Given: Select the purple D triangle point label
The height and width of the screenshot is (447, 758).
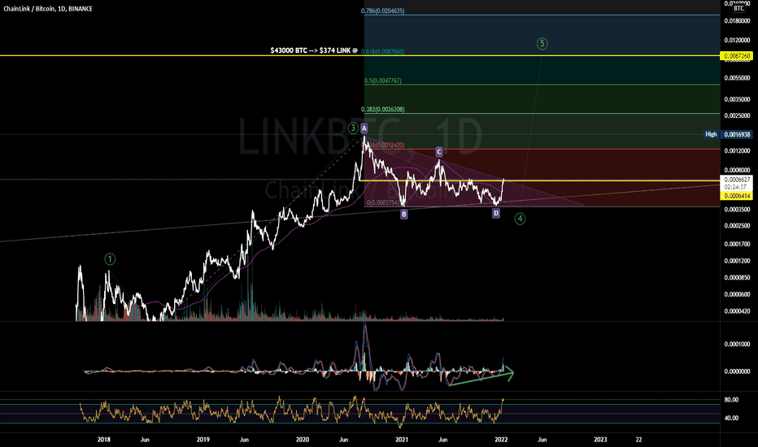Looking at the screenshot, I should [496, 213].
